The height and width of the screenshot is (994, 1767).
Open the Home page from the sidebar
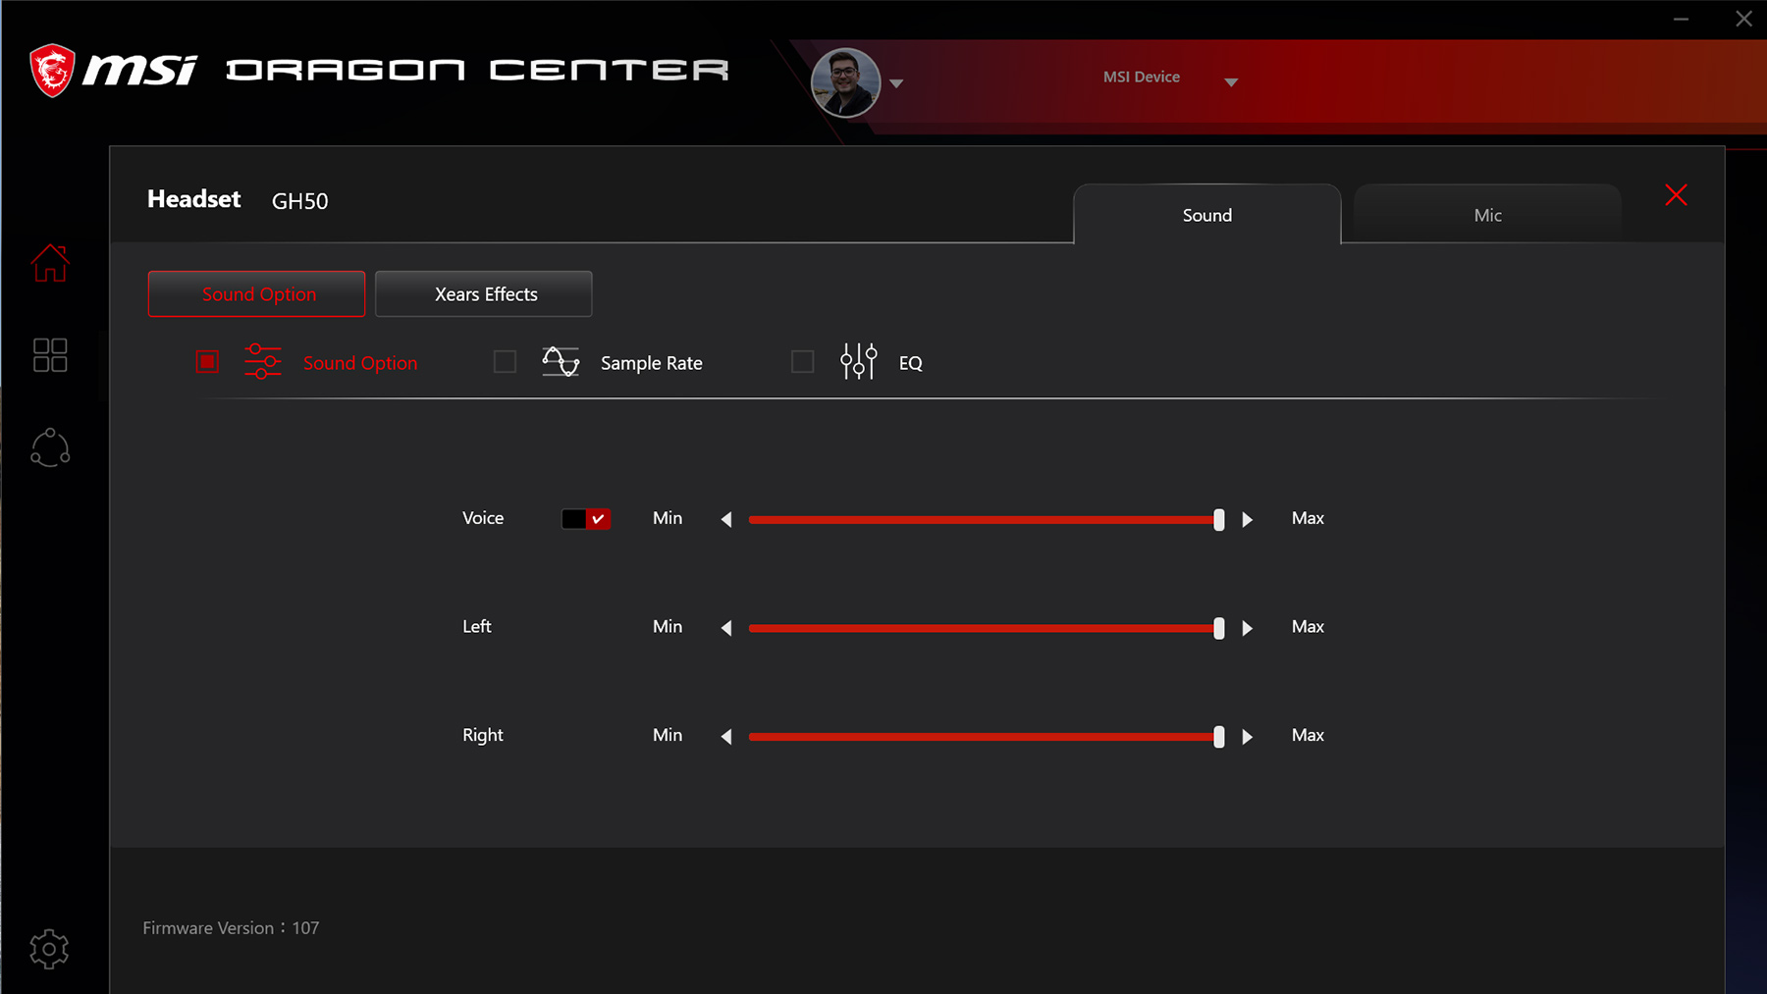point(50,263)
